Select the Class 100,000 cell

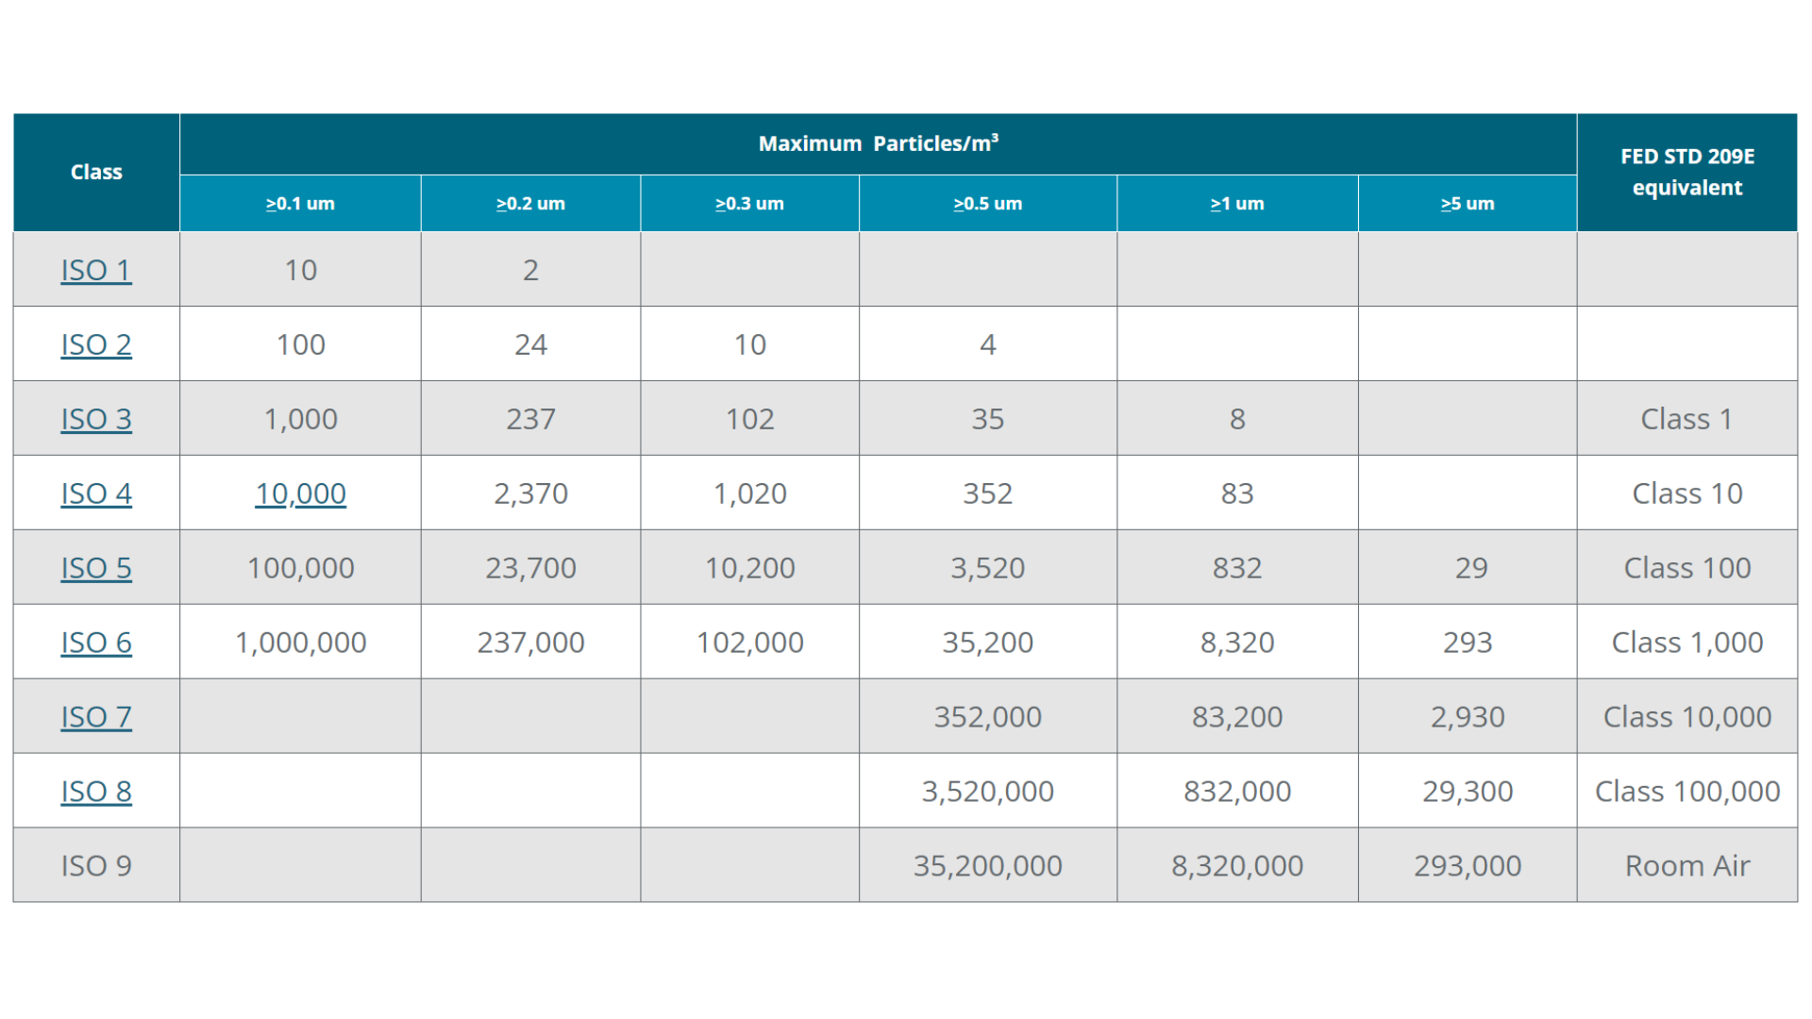[x=1686, y=792]
